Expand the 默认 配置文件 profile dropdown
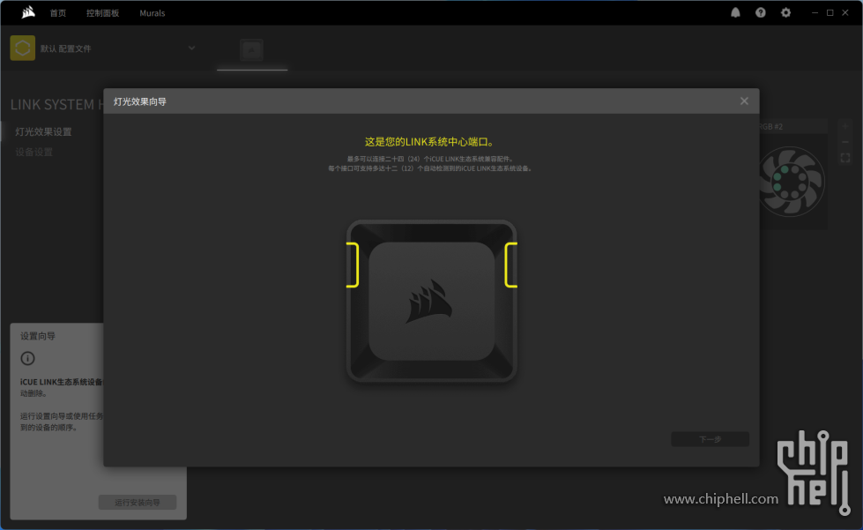This screenshot has width=863, height=530. coord(191,48)
